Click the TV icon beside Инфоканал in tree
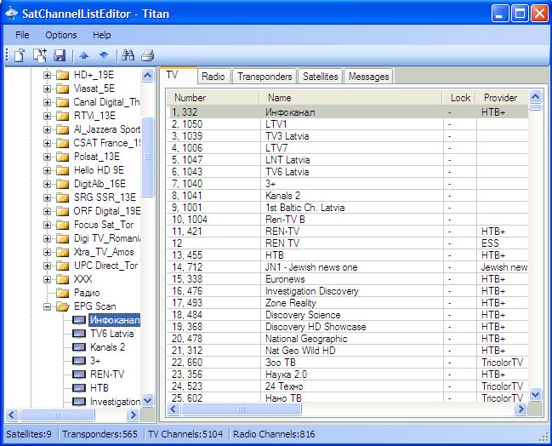552x446 pixels. [x=78, y=320]
